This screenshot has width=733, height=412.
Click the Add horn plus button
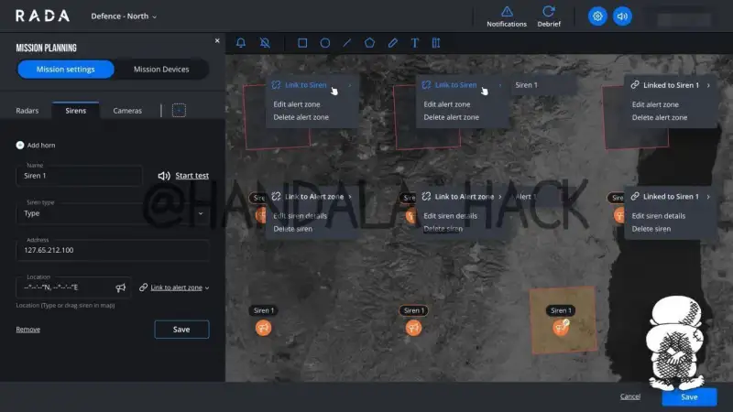click(x=20, y=146)
